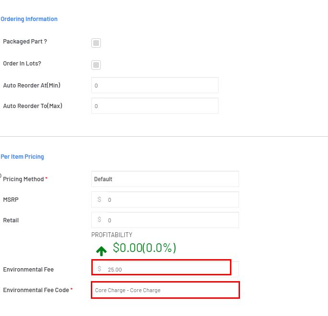This screenshot has height=316, width=328.
Task: Click the Packaged Part ? label
Action: pyautogui.click(x=25, y=42)
